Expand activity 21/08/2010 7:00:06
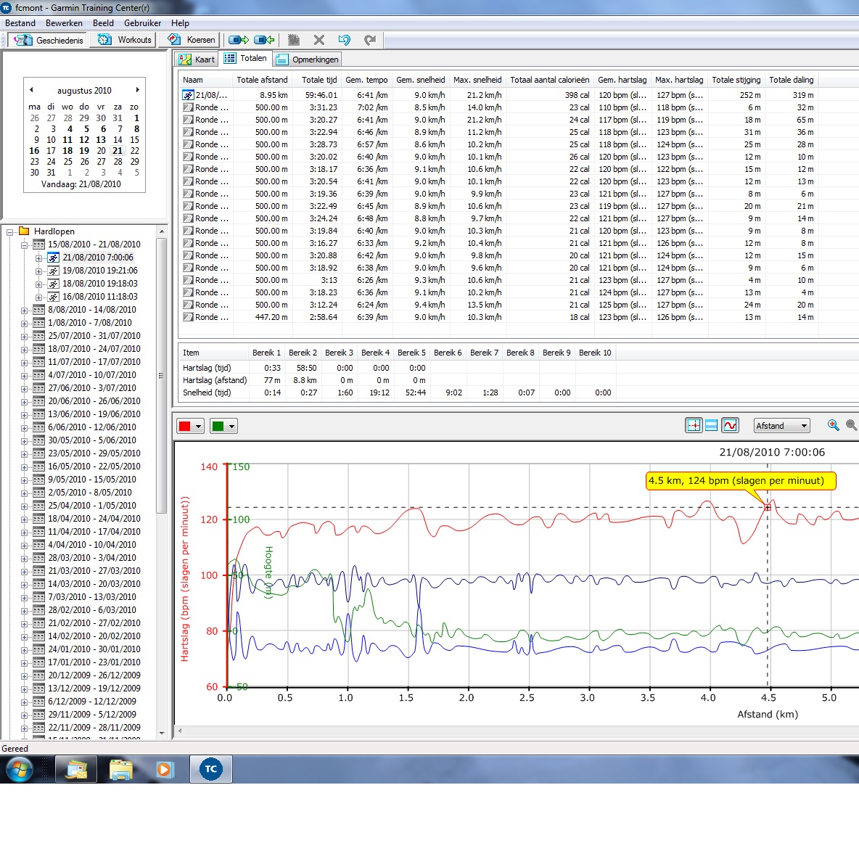Viewport: 859px width, 859px height. pos(39,258)
